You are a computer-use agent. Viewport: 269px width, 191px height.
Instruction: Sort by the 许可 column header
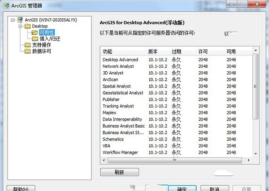(210, 51)
